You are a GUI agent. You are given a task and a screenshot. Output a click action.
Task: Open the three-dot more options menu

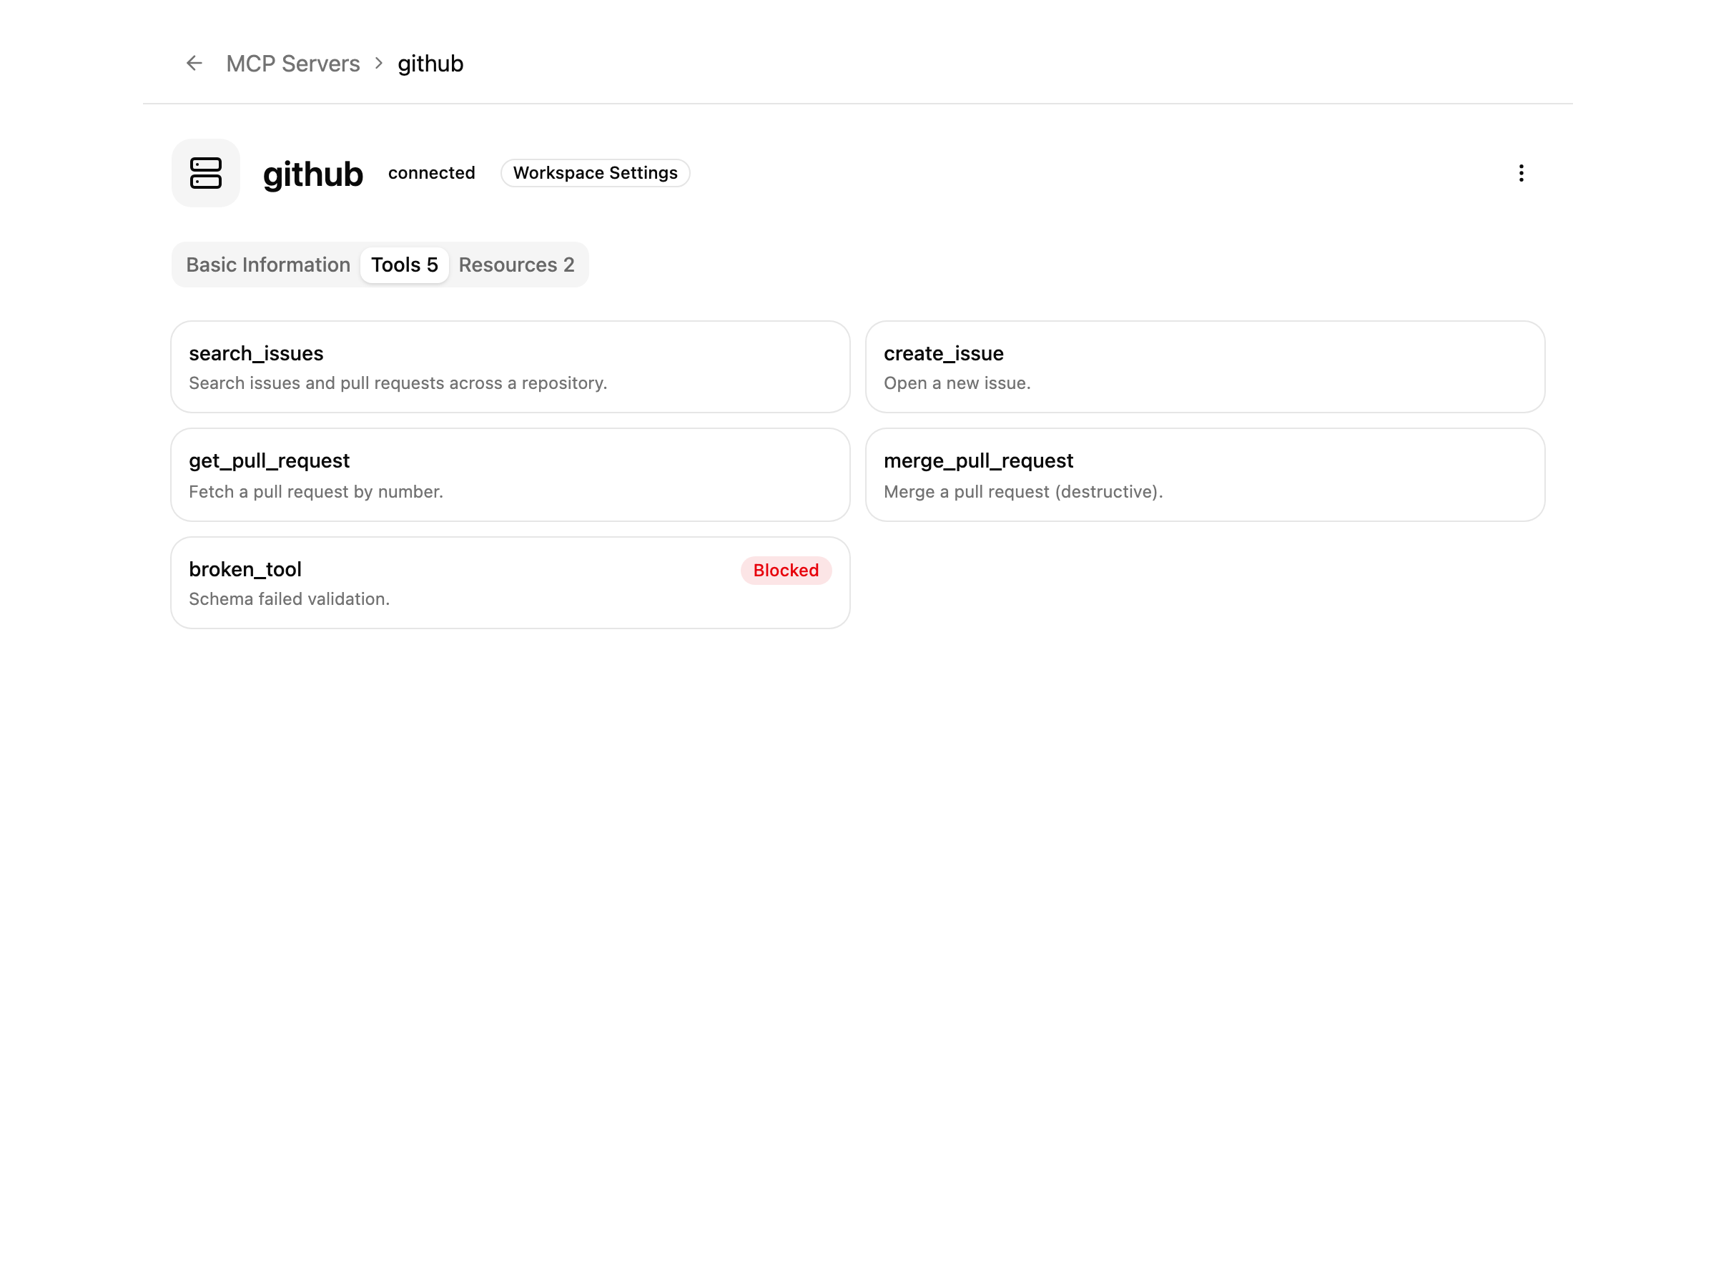(x=1521, y=173)
